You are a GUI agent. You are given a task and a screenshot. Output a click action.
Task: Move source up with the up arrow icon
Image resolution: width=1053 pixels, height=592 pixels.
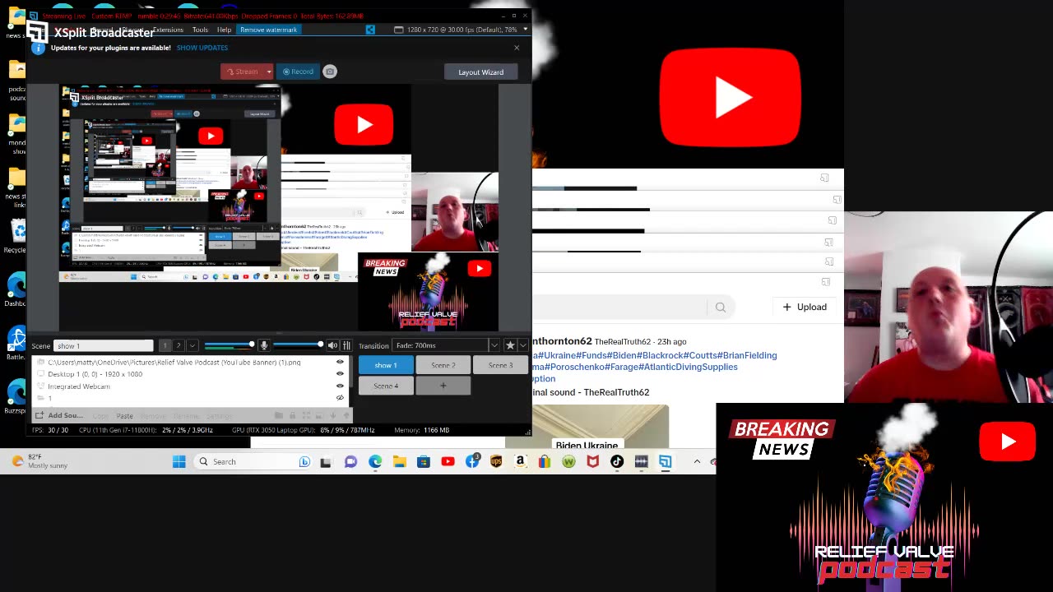coord(346,415)
